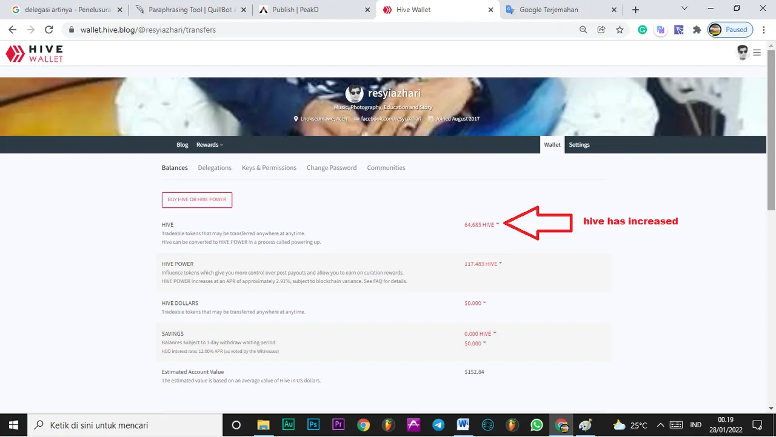Open Keys & Permissions

[269, 168]
